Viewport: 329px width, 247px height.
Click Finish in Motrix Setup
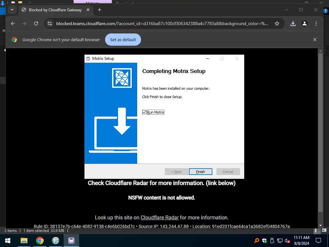[x=200, y=172]
